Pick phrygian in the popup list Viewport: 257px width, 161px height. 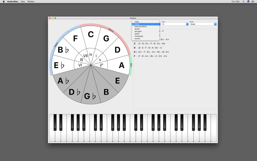pyautogui.click(x=146, y=31)
